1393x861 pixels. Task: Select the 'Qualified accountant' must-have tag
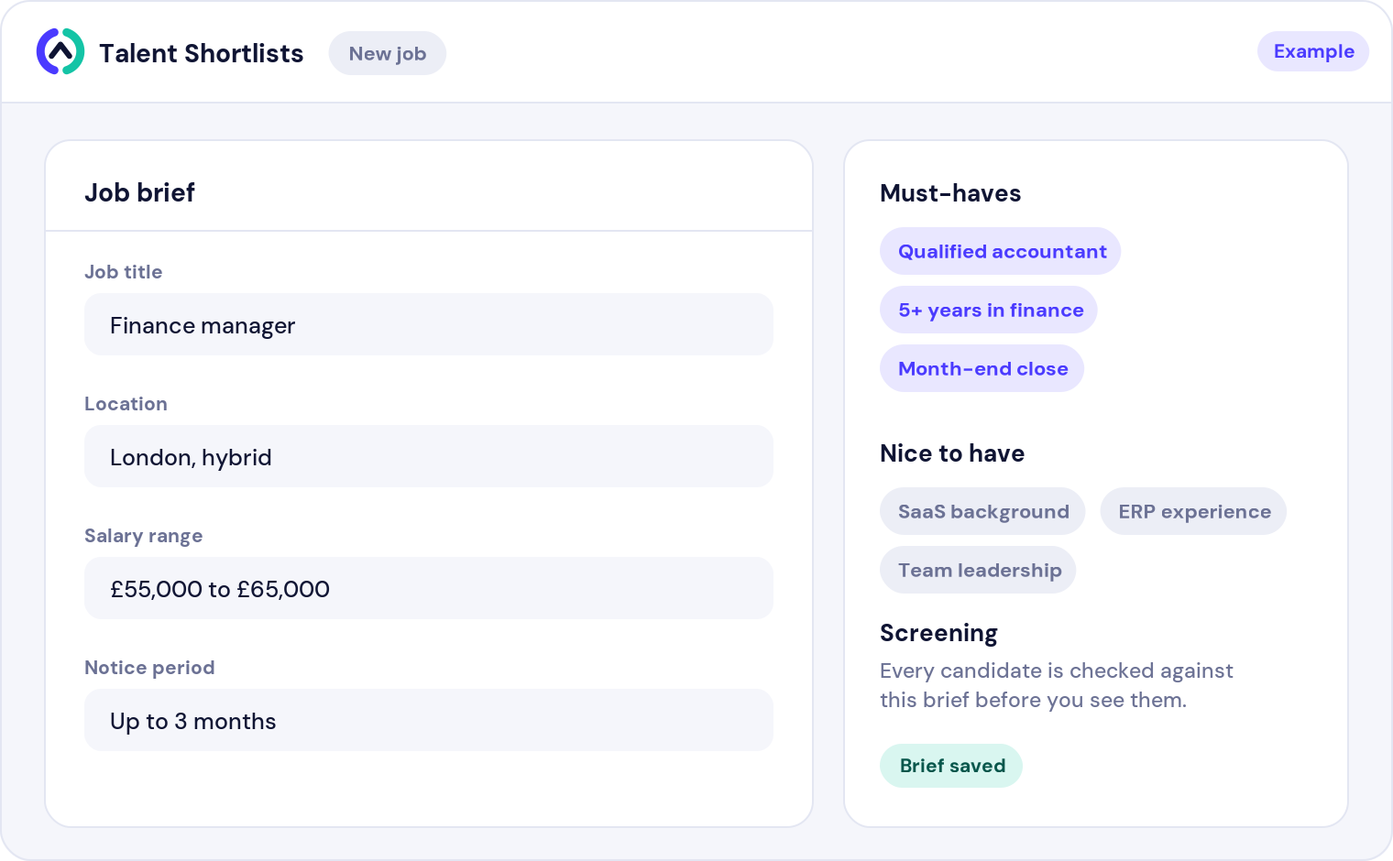point(1001,251)
